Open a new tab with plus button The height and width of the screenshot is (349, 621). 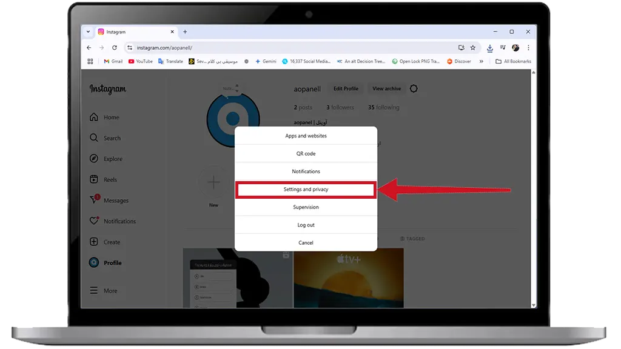[x=185, y=32]
